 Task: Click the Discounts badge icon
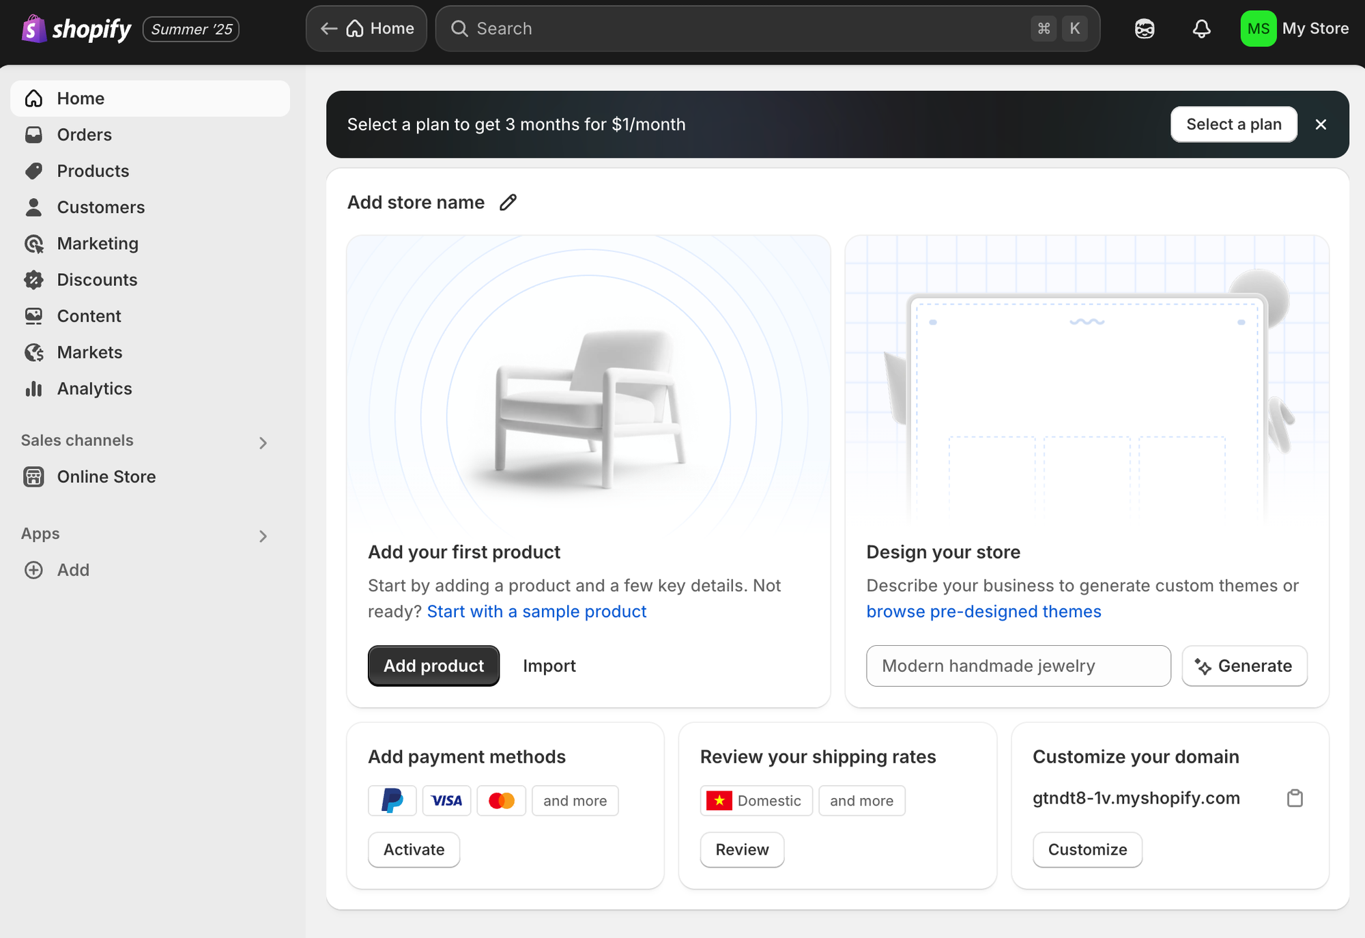33,279
